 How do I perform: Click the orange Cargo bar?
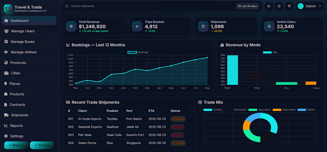311,83
